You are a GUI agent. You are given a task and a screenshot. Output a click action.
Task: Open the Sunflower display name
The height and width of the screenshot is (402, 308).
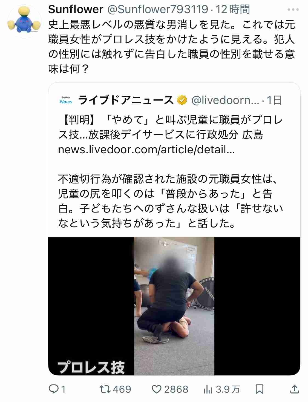tap(76, 10)
